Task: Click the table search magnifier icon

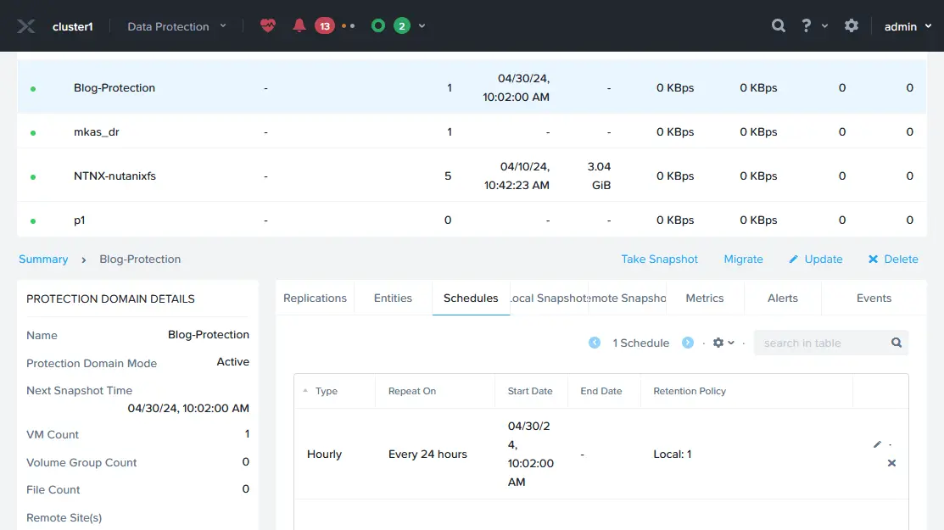Action: pos(897,343)
